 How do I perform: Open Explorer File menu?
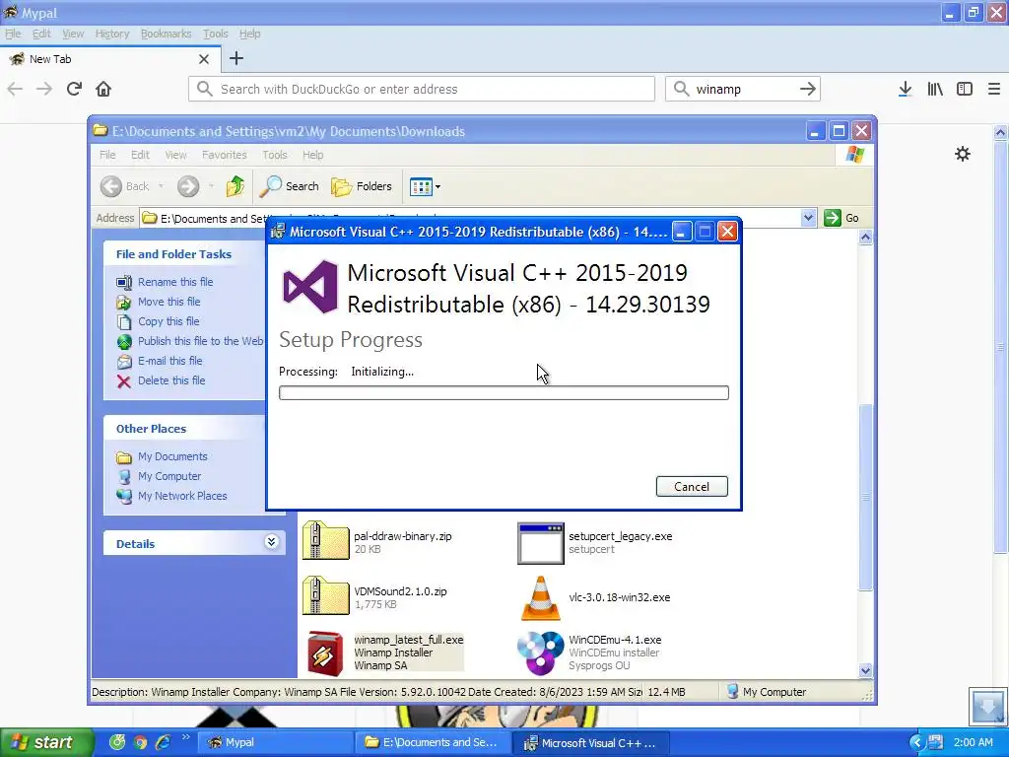click(107, 155)
